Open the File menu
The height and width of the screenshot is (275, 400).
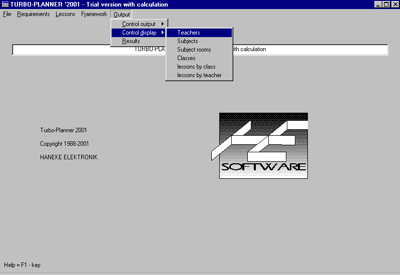[7, 14]
